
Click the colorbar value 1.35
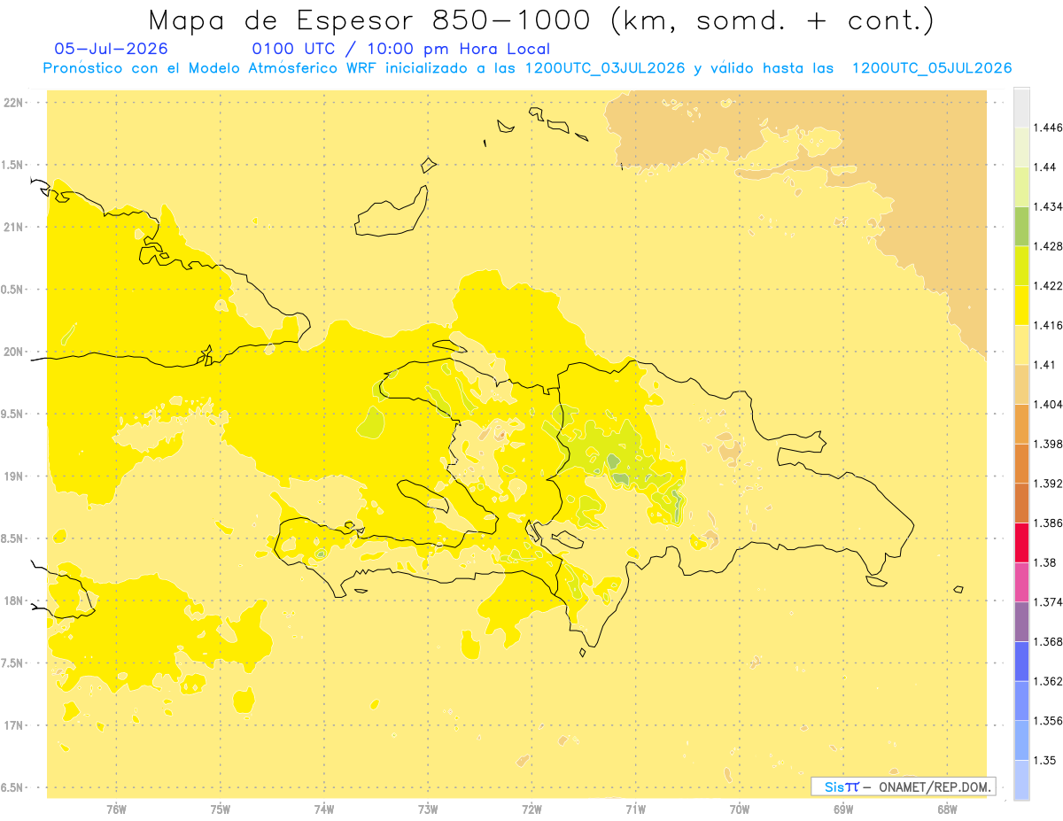click(1044, 760)
